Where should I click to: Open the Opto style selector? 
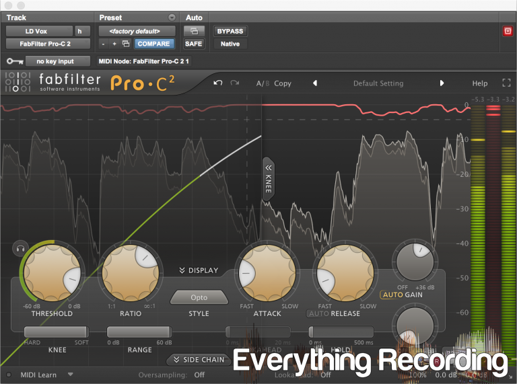coord(199,297)
